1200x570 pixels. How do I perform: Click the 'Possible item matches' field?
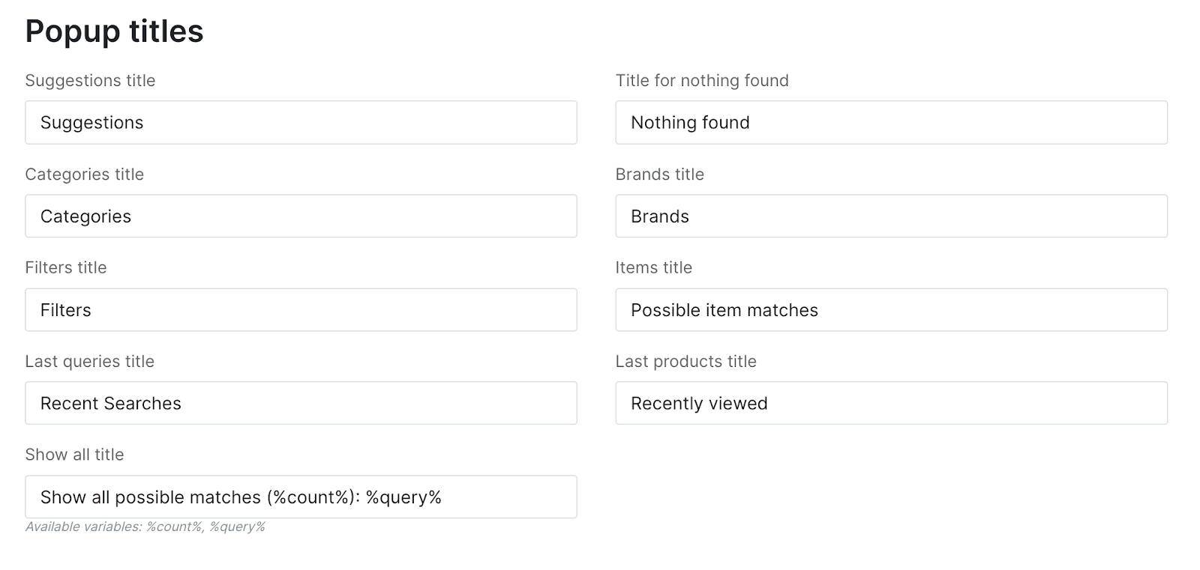click(891, 310)
